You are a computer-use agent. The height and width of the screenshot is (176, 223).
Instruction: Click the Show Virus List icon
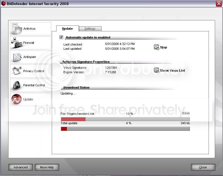coord(156,70)
